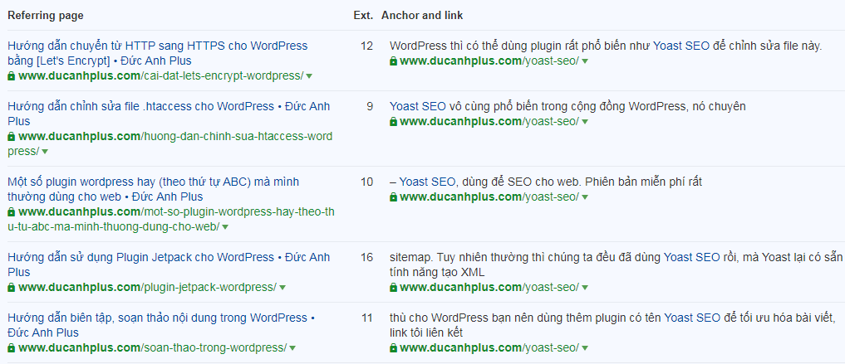Click lock icon beside yoast-seo link, 'soạn thảo' row
This screenshot has width=845, height=364.
[x=393, y=348]
